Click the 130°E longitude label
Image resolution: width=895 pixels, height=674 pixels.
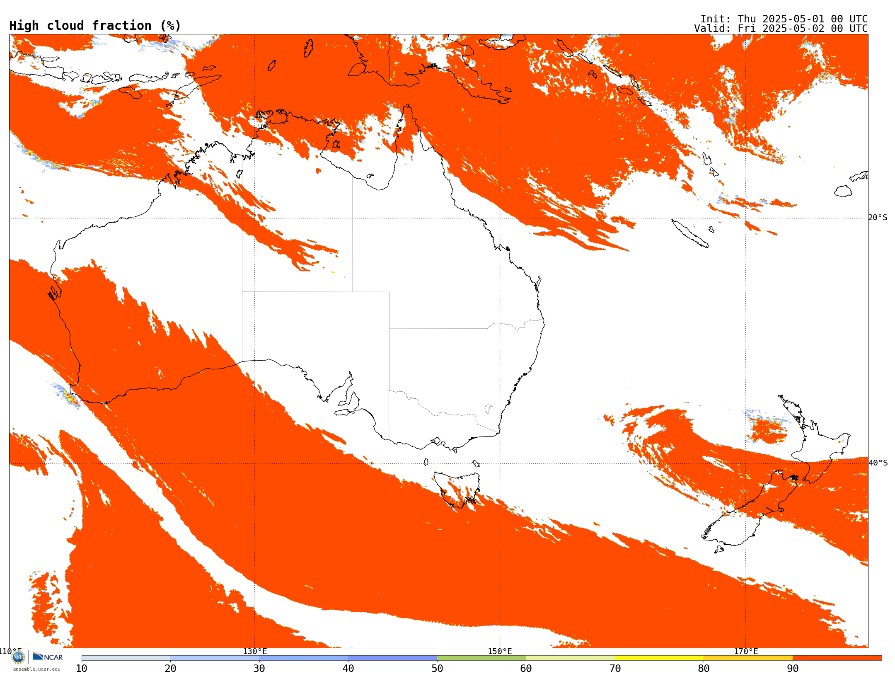pos(255,651)
